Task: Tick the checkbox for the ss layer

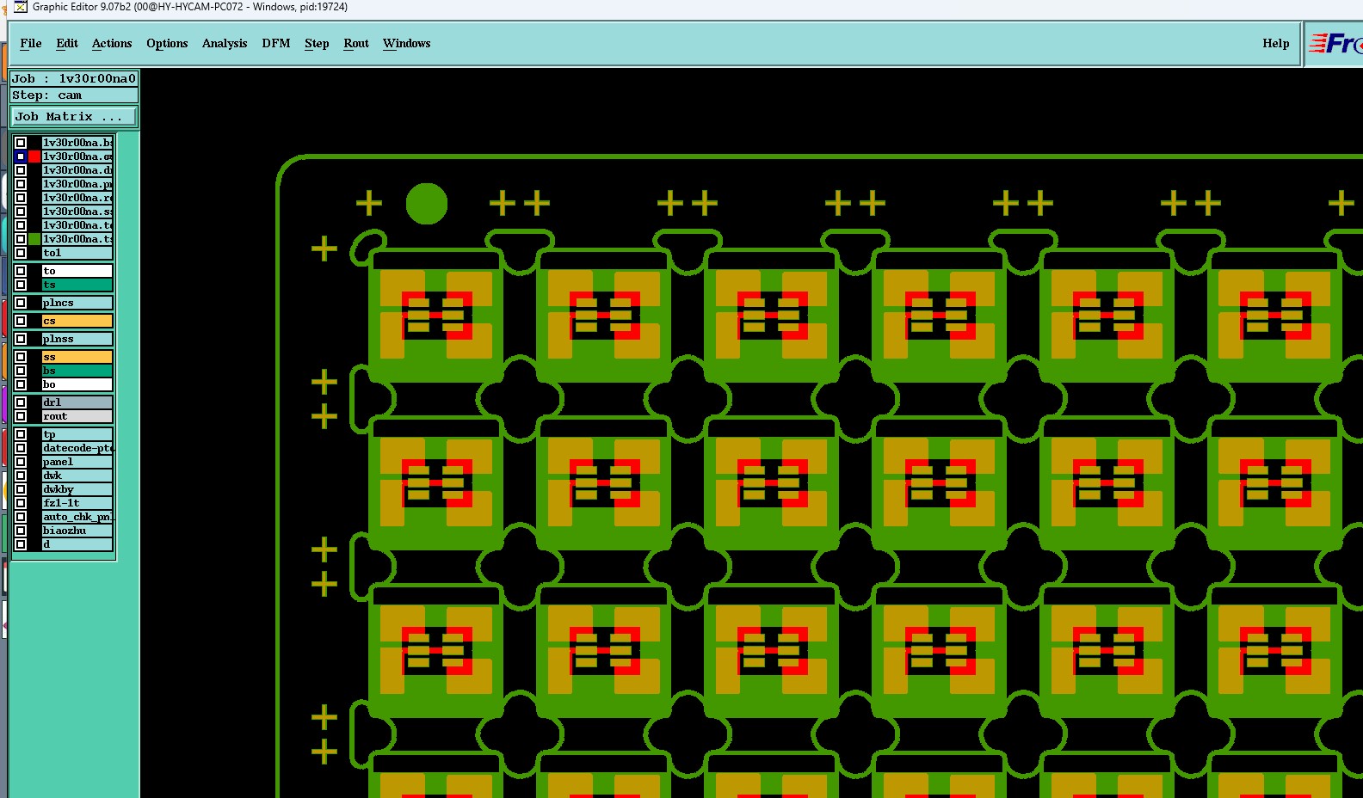Action: pyautogui.click(x=21, y=357)
